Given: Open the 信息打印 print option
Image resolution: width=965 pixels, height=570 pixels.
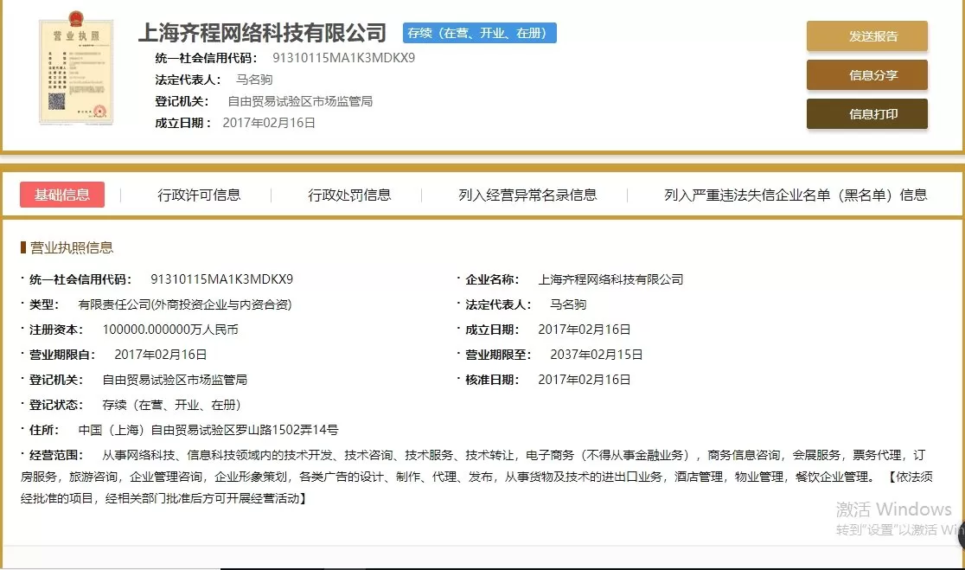Looking at the screenshot, I should click(x=866, y=113).
